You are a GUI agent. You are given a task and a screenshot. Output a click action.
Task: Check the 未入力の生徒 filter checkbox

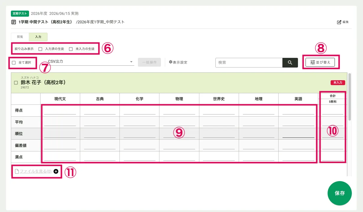click(x=71, y=49)
